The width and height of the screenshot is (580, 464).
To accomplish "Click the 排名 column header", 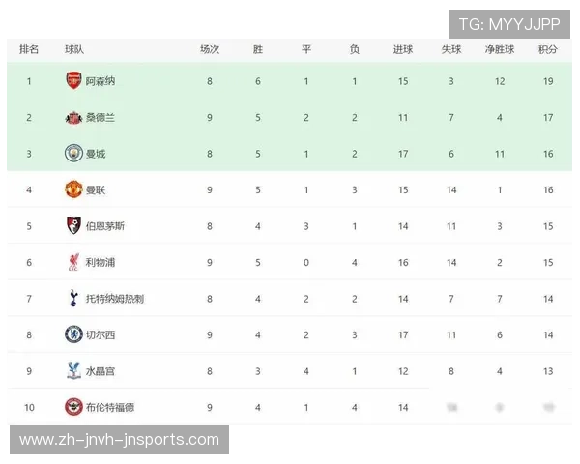I will pos(29,49).
